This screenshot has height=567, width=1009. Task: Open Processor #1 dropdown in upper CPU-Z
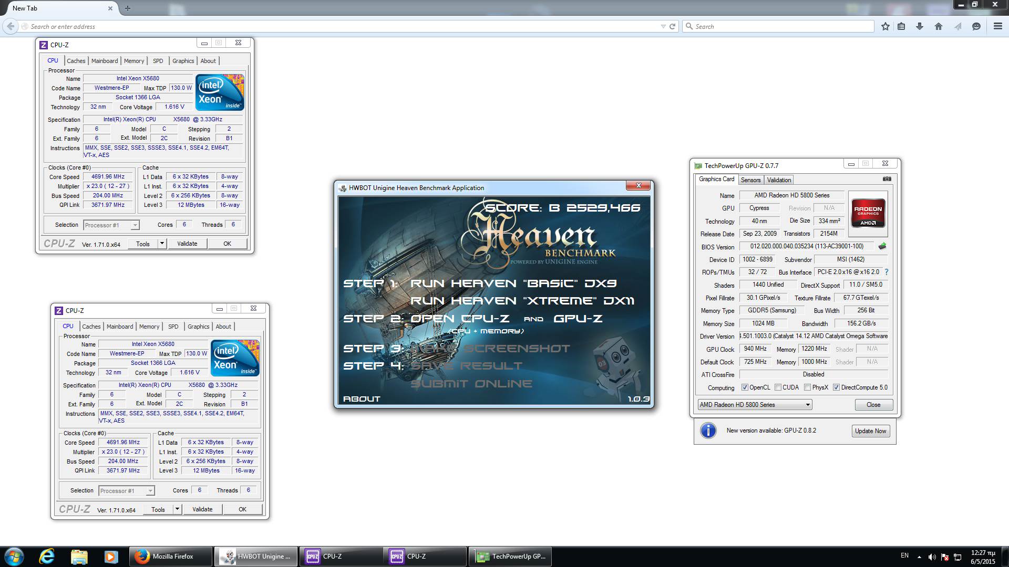[111, 225]
